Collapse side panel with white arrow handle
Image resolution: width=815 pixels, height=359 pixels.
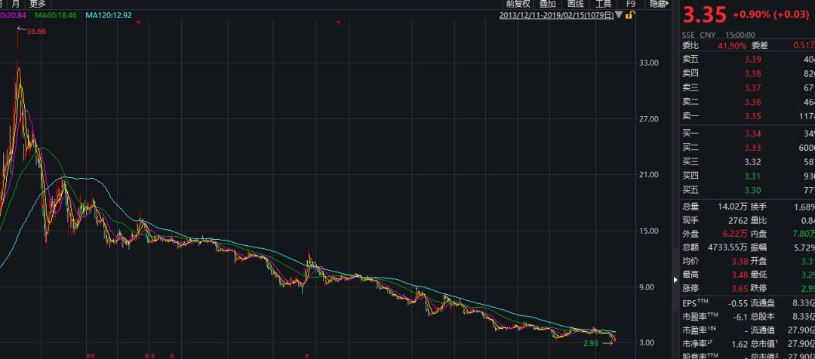pos(675,279)
